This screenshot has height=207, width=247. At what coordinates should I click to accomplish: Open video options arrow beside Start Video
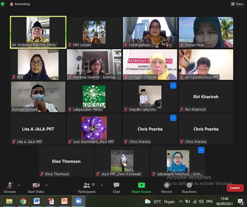pos(47,185)
